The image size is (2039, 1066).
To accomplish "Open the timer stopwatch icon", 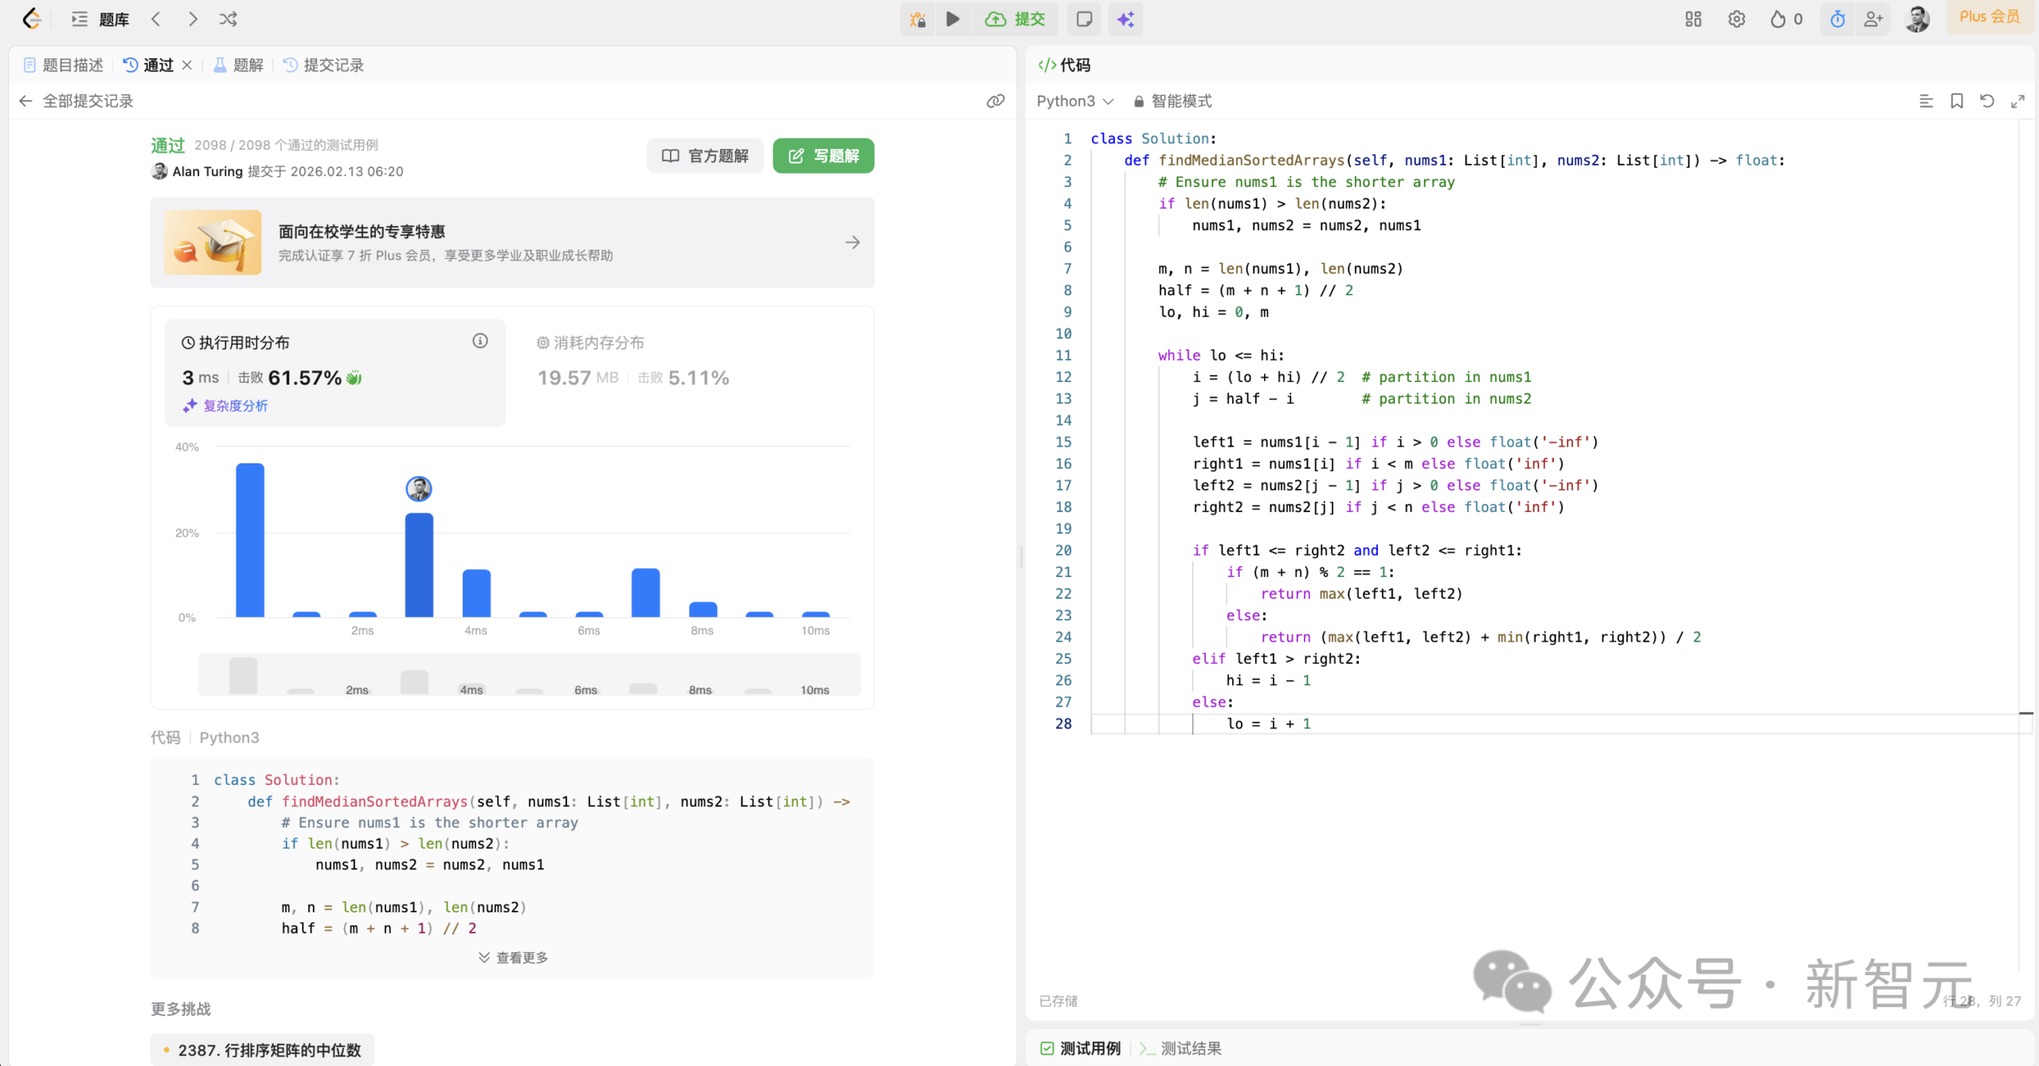I will [x=1837, y=19].
